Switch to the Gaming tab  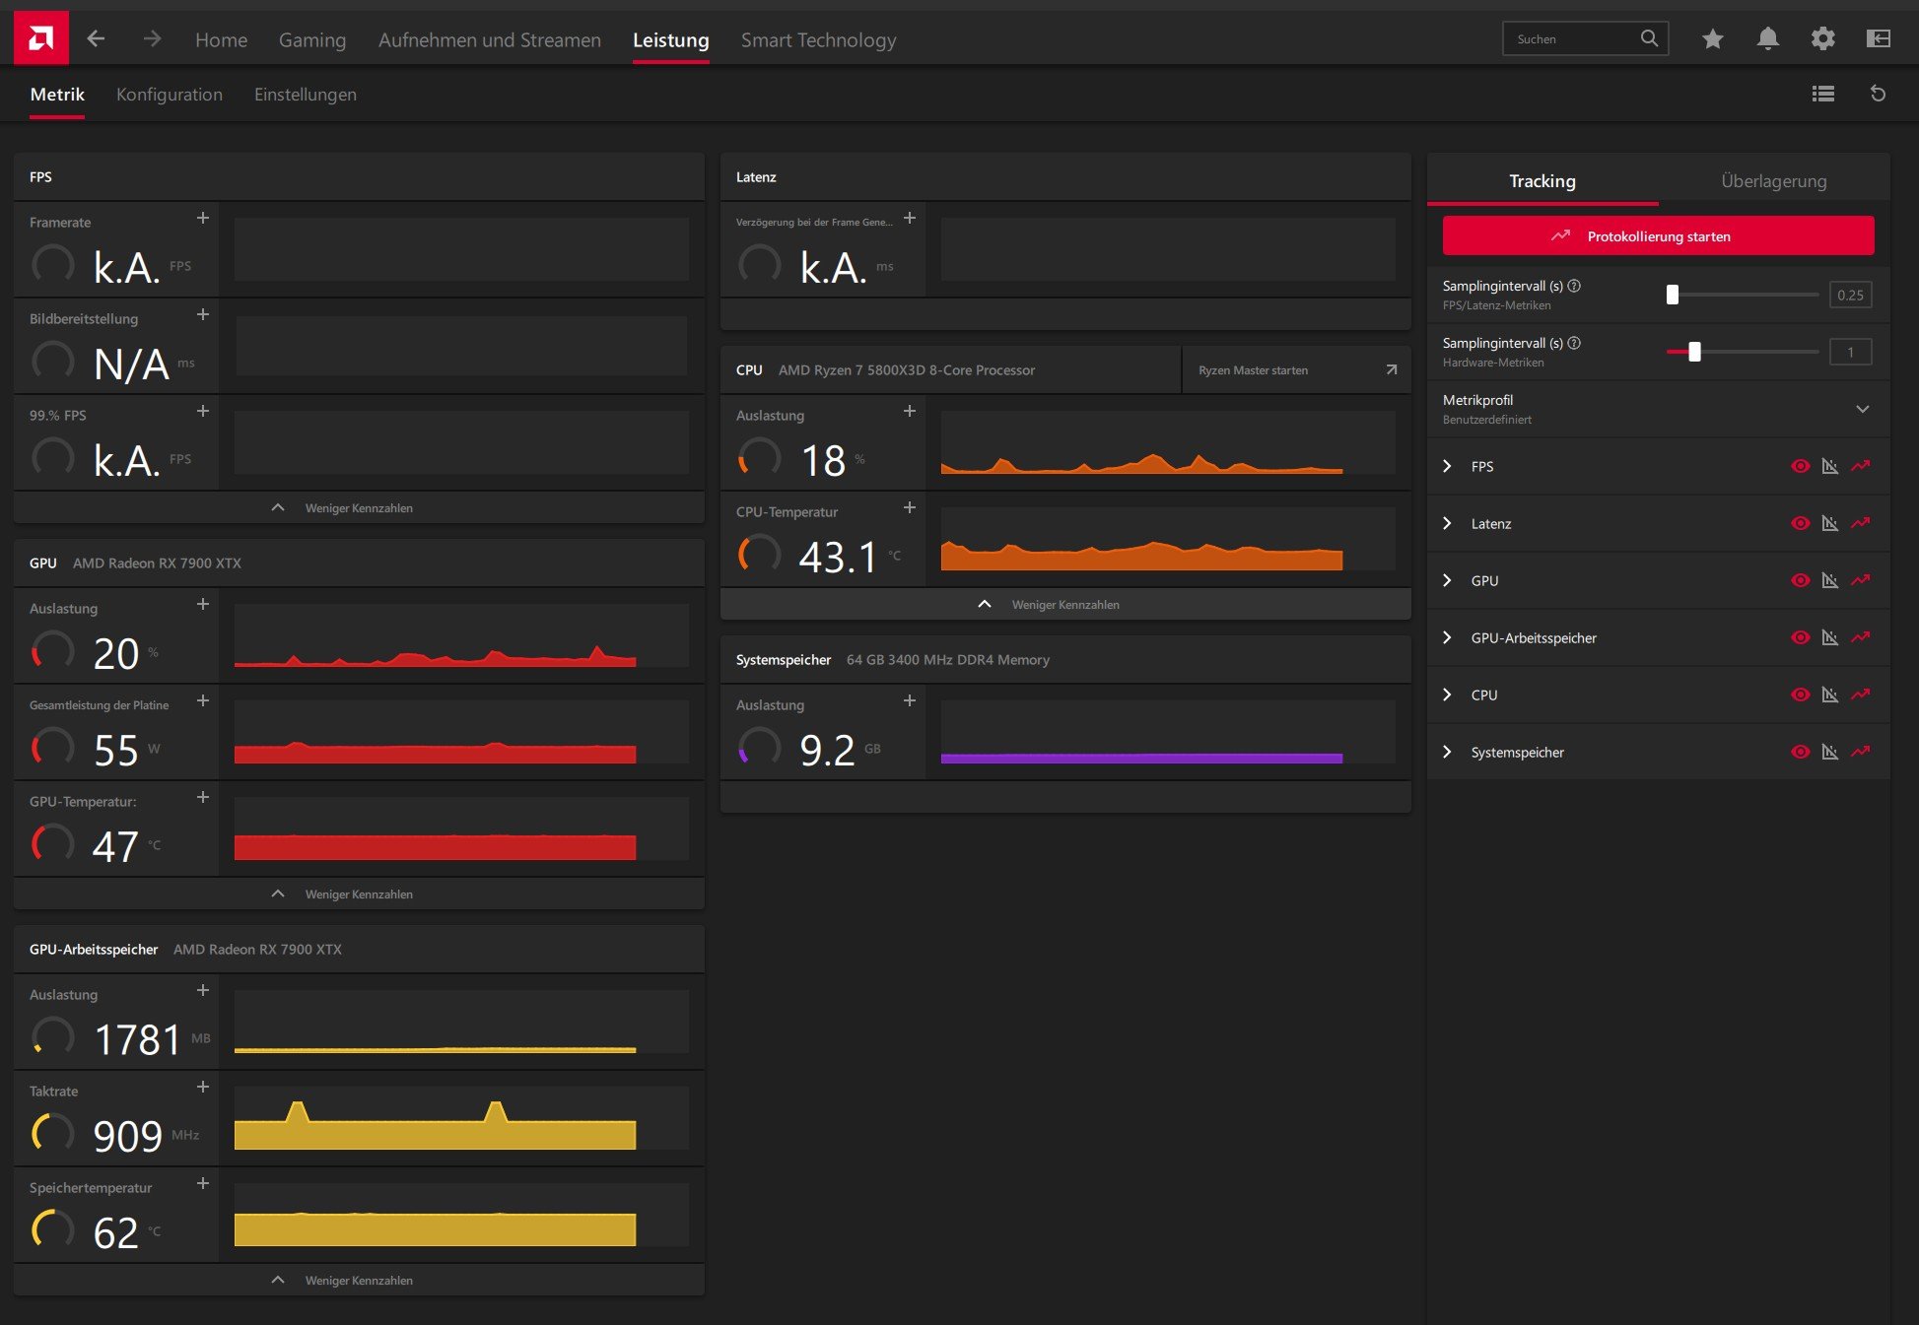(311, 40)
